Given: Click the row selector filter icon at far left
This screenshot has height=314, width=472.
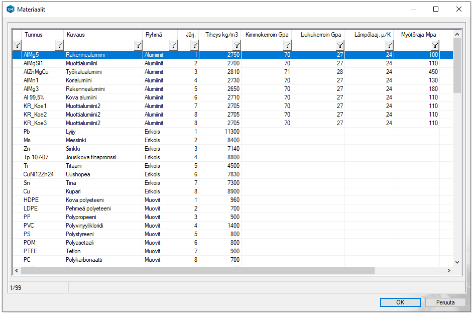Looking at the screenshot, I should pyautogui.click(x=17, y=45).
